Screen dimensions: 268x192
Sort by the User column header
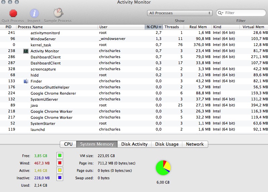point(121,27)
